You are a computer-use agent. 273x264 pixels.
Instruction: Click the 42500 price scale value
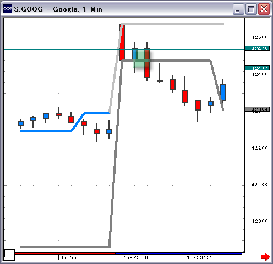coord(259,37)
